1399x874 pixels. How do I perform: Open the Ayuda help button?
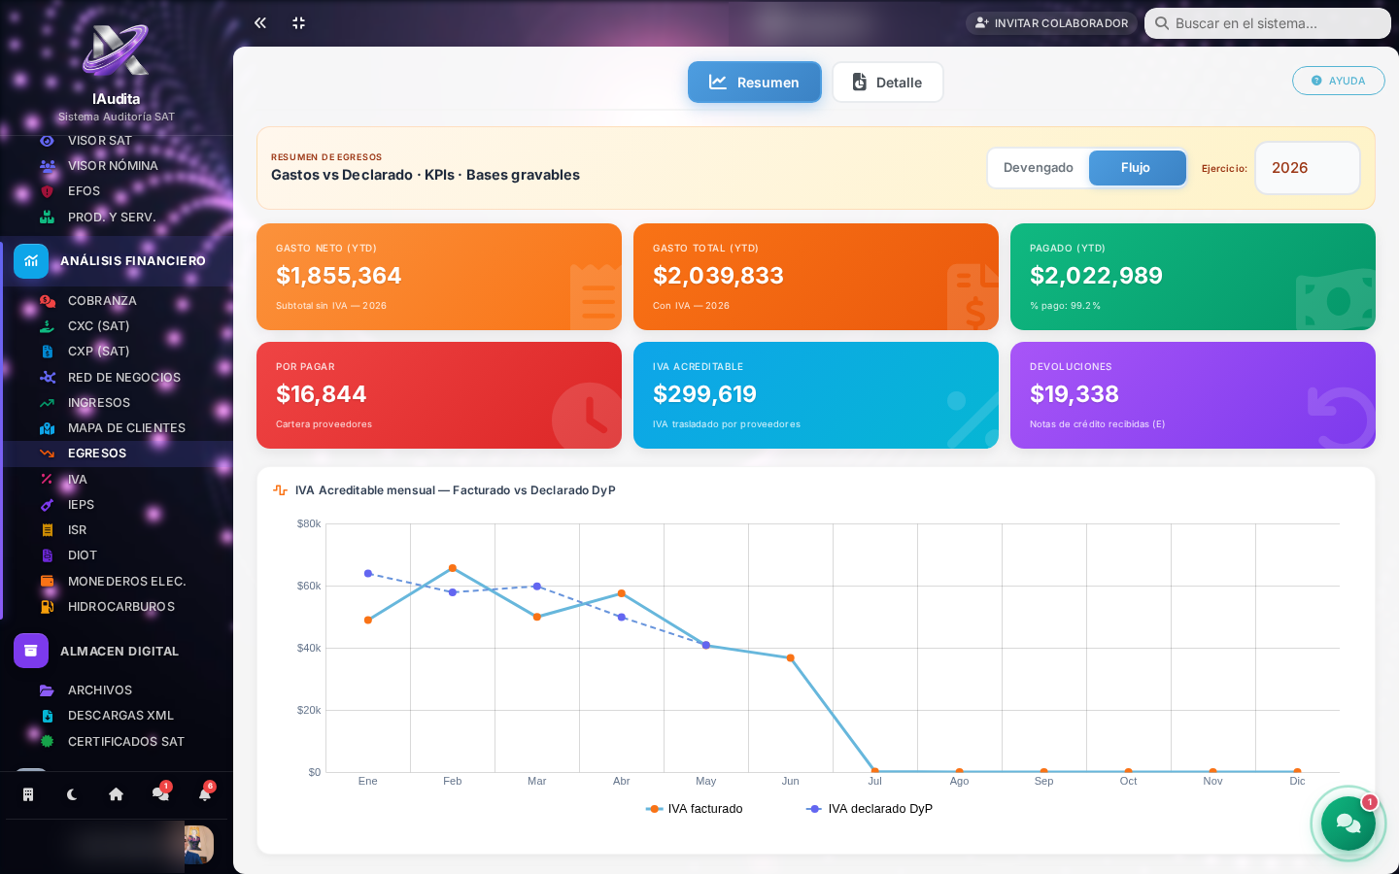pyautogui.click(x=1338, y=81)
